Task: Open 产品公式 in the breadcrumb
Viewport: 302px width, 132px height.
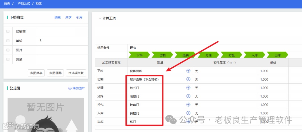Action: (24, 3)
